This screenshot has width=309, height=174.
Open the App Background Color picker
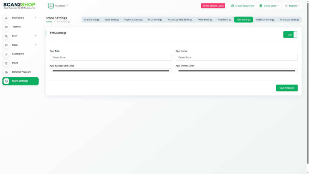click(x=110, y=71)
